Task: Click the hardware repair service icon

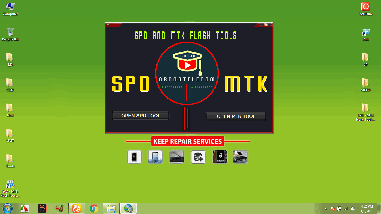Action: tap(240, 157)
